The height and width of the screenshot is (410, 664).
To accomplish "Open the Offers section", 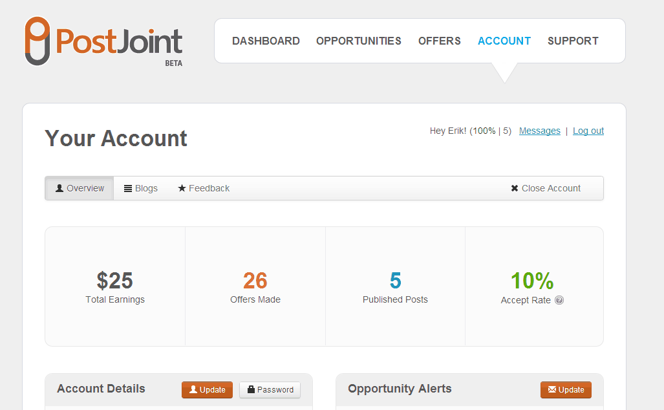I will pyautogui.click(x=440, y=41).
